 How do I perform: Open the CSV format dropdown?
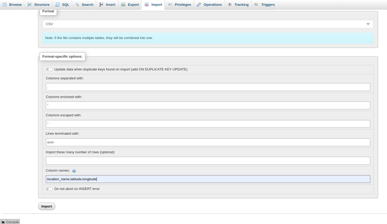[208, 24]
